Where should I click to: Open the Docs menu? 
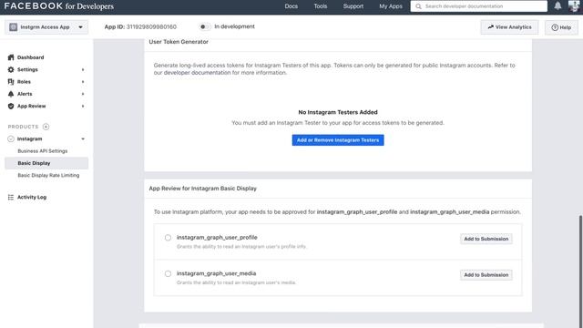tap(291, 6)
